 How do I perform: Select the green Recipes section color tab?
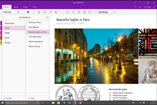[x=1, y=43]
